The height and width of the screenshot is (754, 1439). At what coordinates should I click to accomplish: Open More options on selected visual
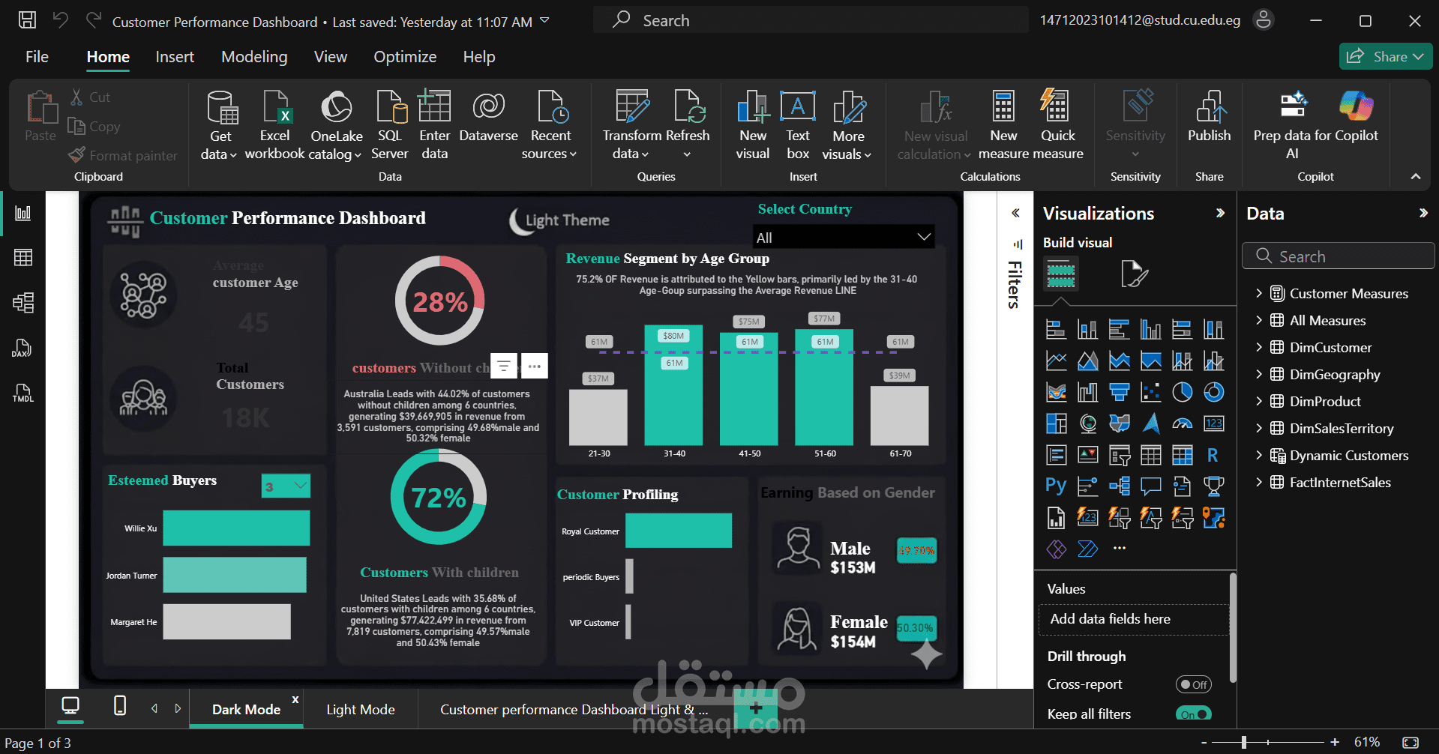535,366
